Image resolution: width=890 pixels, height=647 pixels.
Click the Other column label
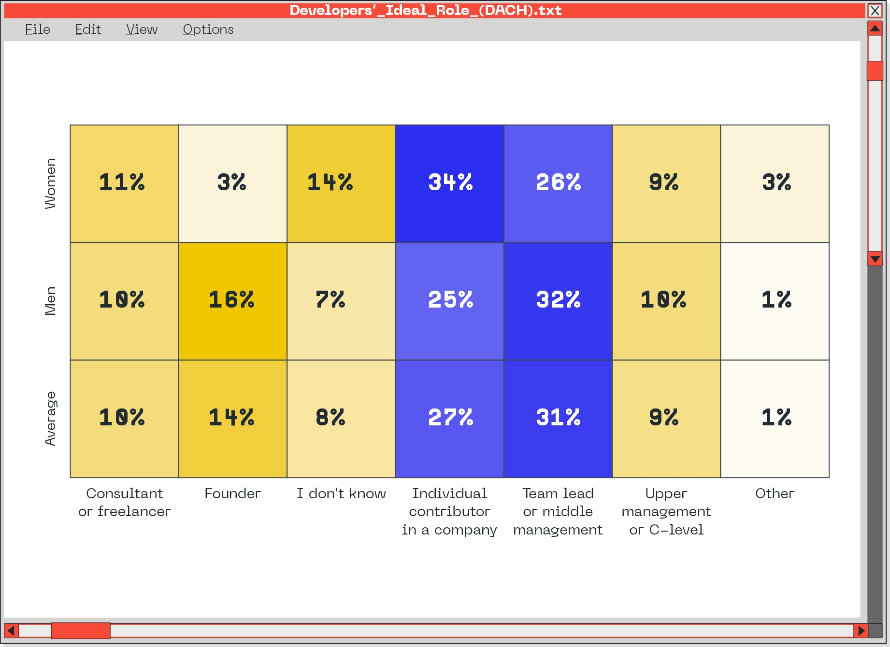coord(775,493)
